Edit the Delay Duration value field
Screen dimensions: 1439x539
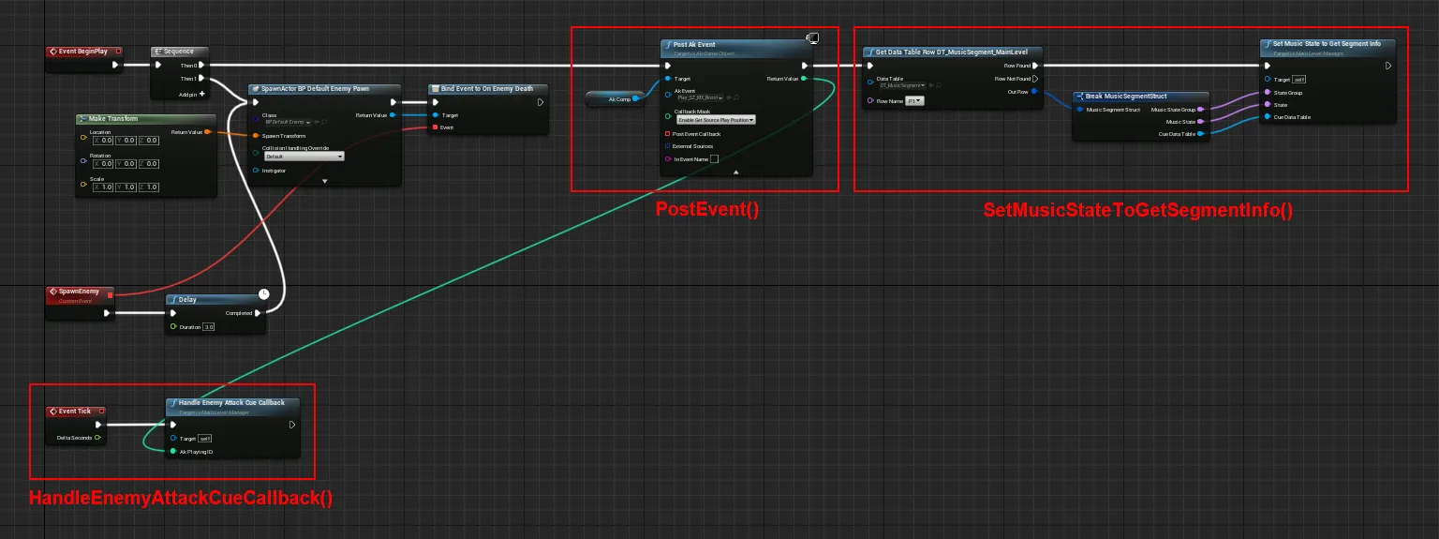click(x=210, y=327)
